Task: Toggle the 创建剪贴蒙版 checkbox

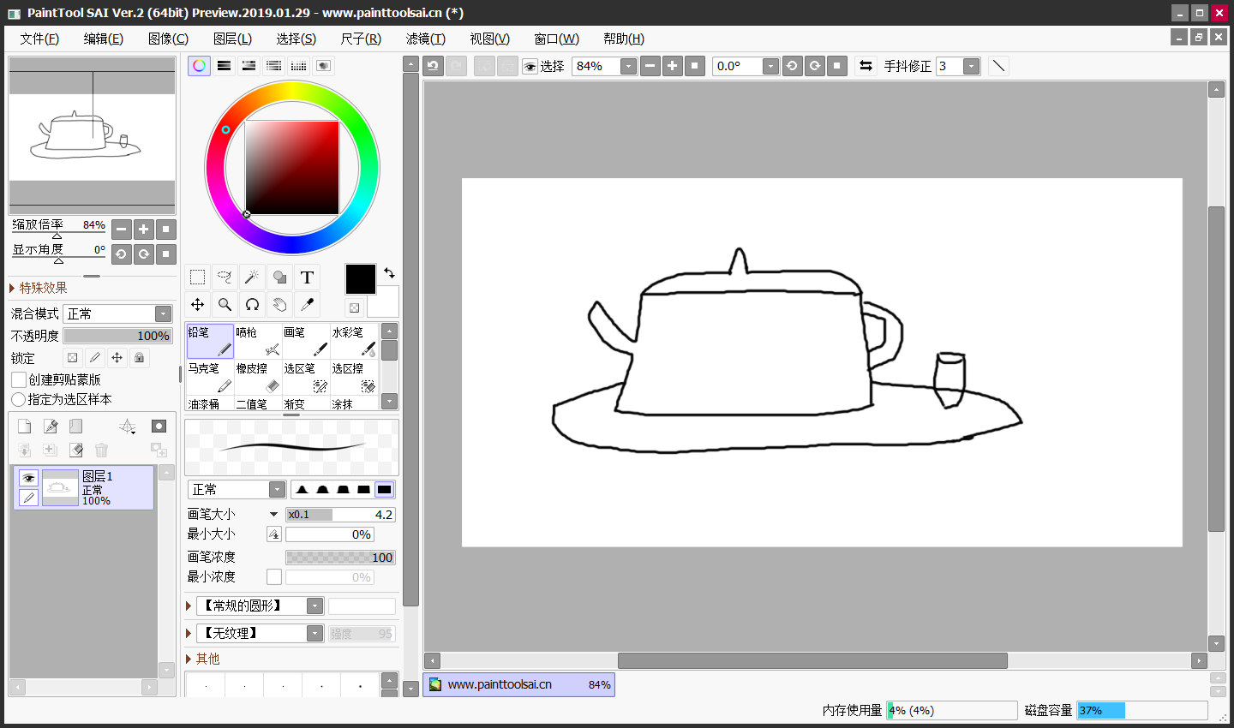Action: (x=19, y=379)
